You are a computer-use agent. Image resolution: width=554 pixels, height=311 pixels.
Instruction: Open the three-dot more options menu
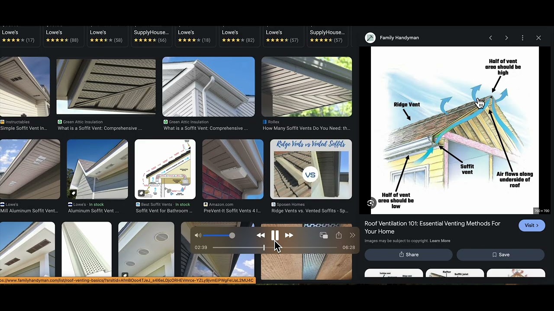click(522, 38)
